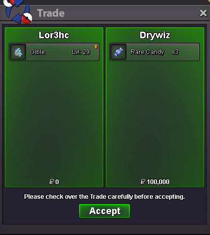
Task: Click the yellow marker on Gible's entry
Action: tap(96, 47)
